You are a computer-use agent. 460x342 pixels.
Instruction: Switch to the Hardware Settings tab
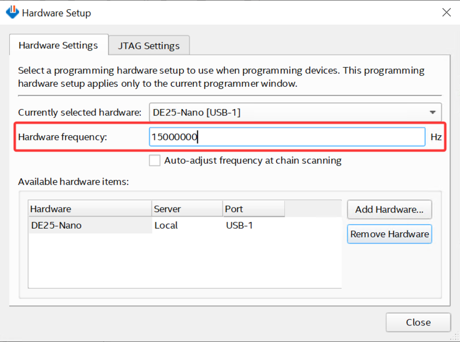[59, 45]
